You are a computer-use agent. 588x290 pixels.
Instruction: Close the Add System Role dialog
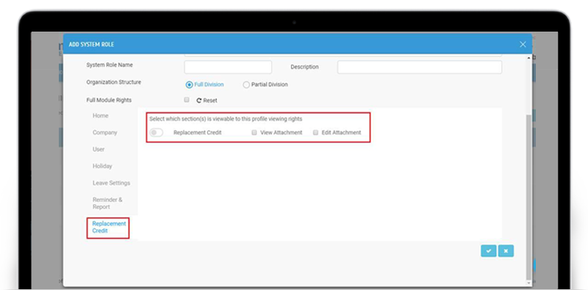pos(523,44)
